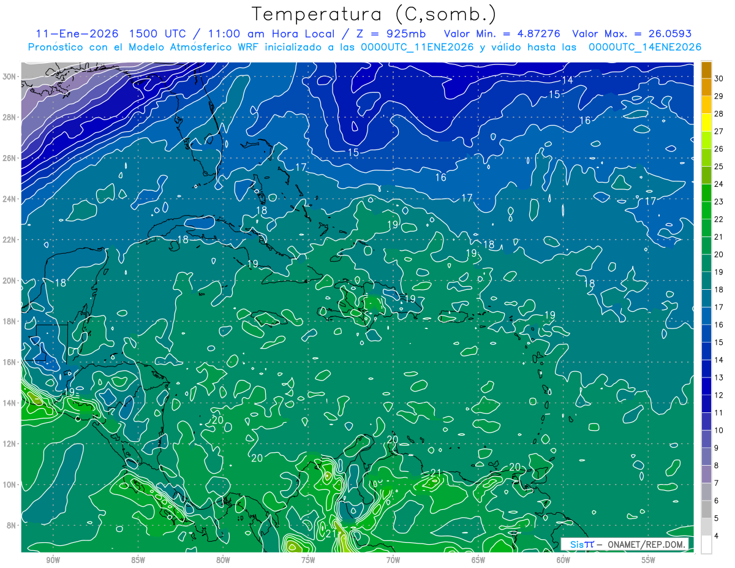This screenshot has height=568, width=735.
Task: Click the 'Temperatura (C,somb.)' chart title
Action: click(374, 15)
